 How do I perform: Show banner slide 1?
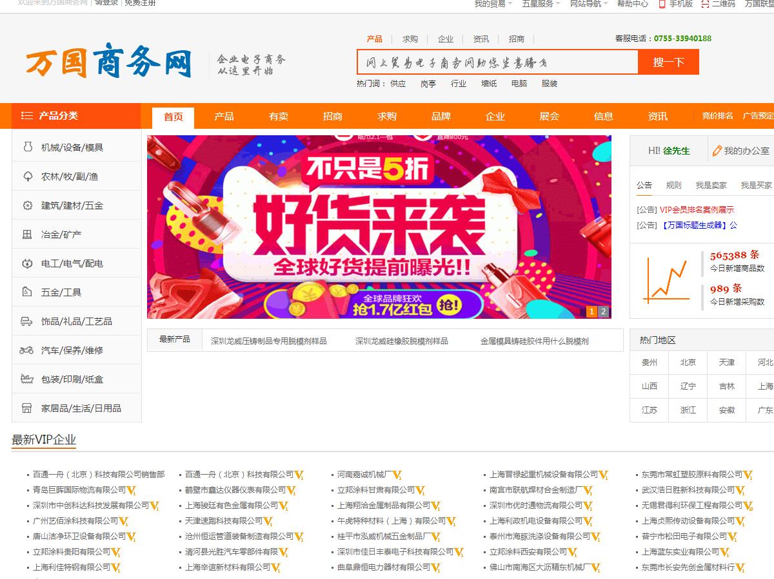(x=591, y=312)
